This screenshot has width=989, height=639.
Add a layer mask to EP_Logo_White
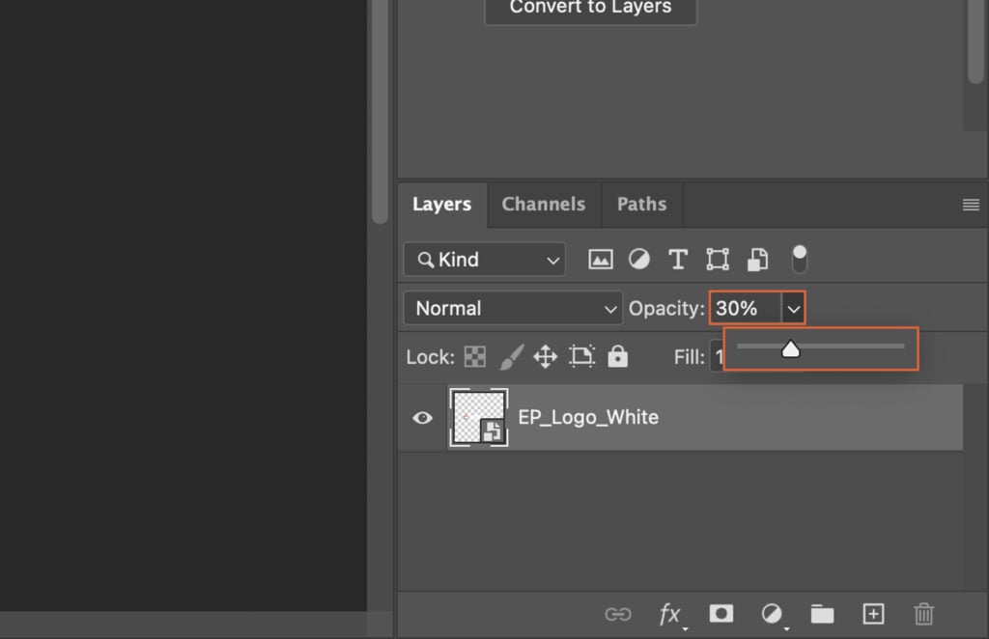pos(721,614)
